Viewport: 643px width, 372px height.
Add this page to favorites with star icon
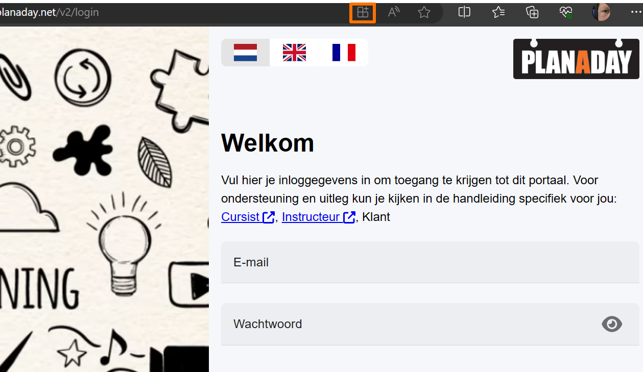(x=424, y=13)
